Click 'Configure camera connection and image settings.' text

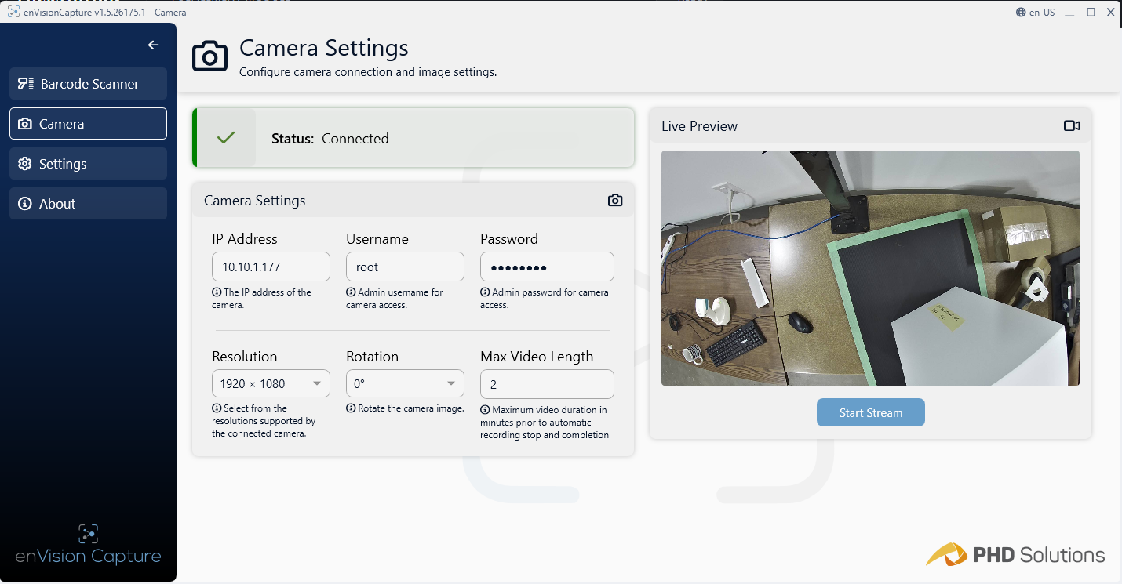coord(368,72)
